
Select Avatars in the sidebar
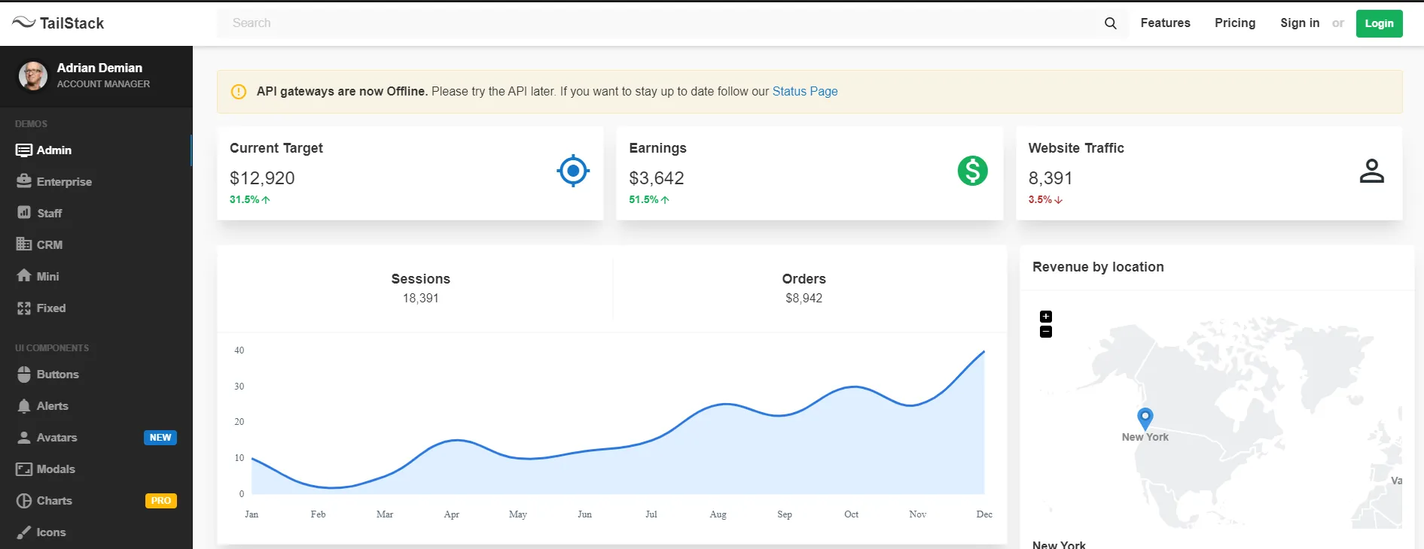click(x=56, y=438)
